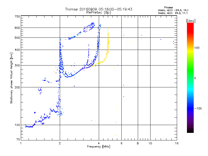Image resolution: width=208 pixels, height=156 pixels.
Task: Click x-axis tick label "6"
Action: click(121, 143)
